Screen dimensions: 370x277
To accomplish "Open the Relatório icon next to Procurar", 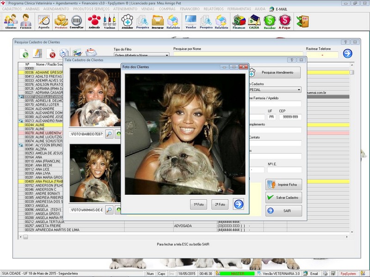I will (173, 21).
